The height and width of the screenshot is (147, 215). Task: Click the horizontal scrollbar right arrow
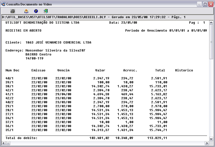pos(207,143)
